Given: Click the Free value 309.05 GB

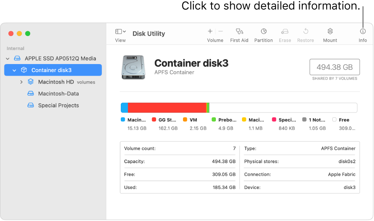Looking at the screenshot, I should pyautogui.click(x=224, y=175).
